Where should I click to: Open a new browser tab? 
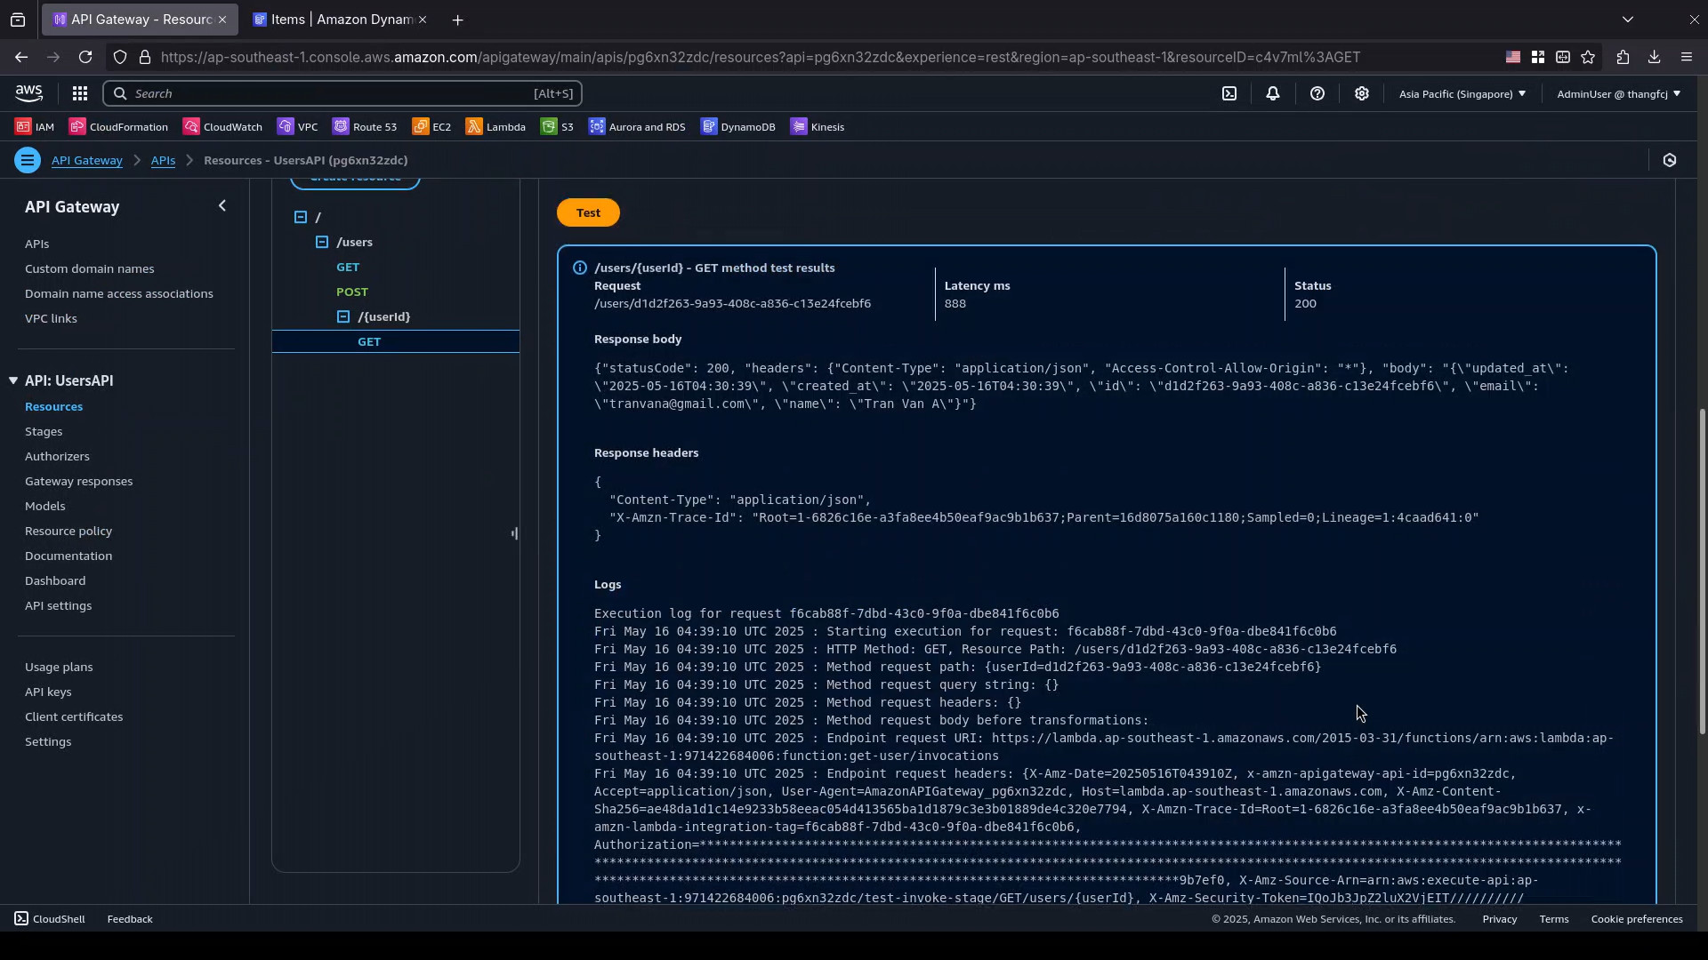(x=457, y=20)
